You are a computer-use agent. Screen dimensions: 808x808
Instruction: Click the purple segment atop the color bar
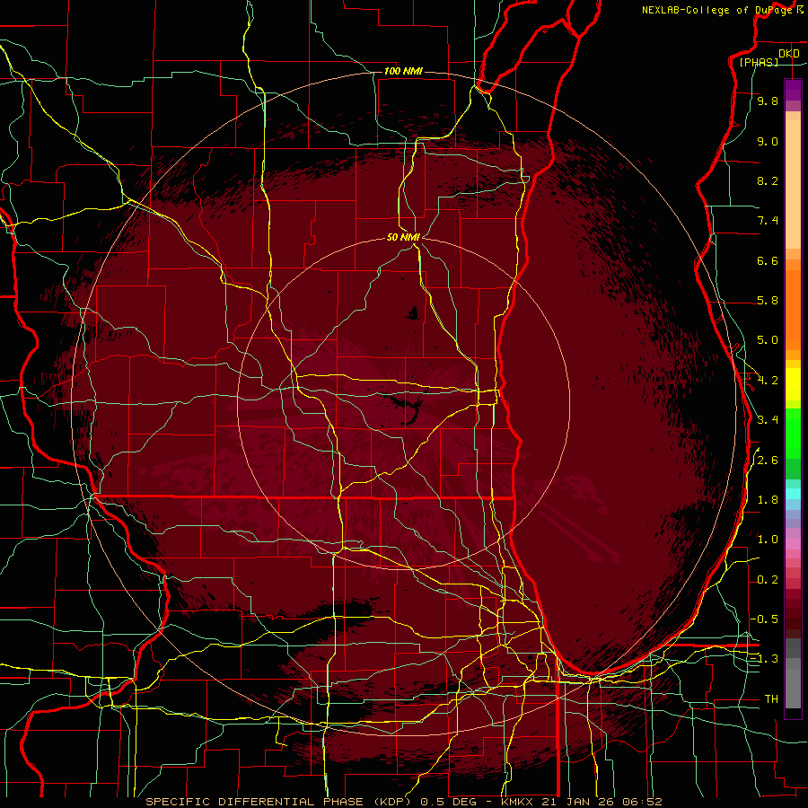pyautogui.click(x=793, y=90)
